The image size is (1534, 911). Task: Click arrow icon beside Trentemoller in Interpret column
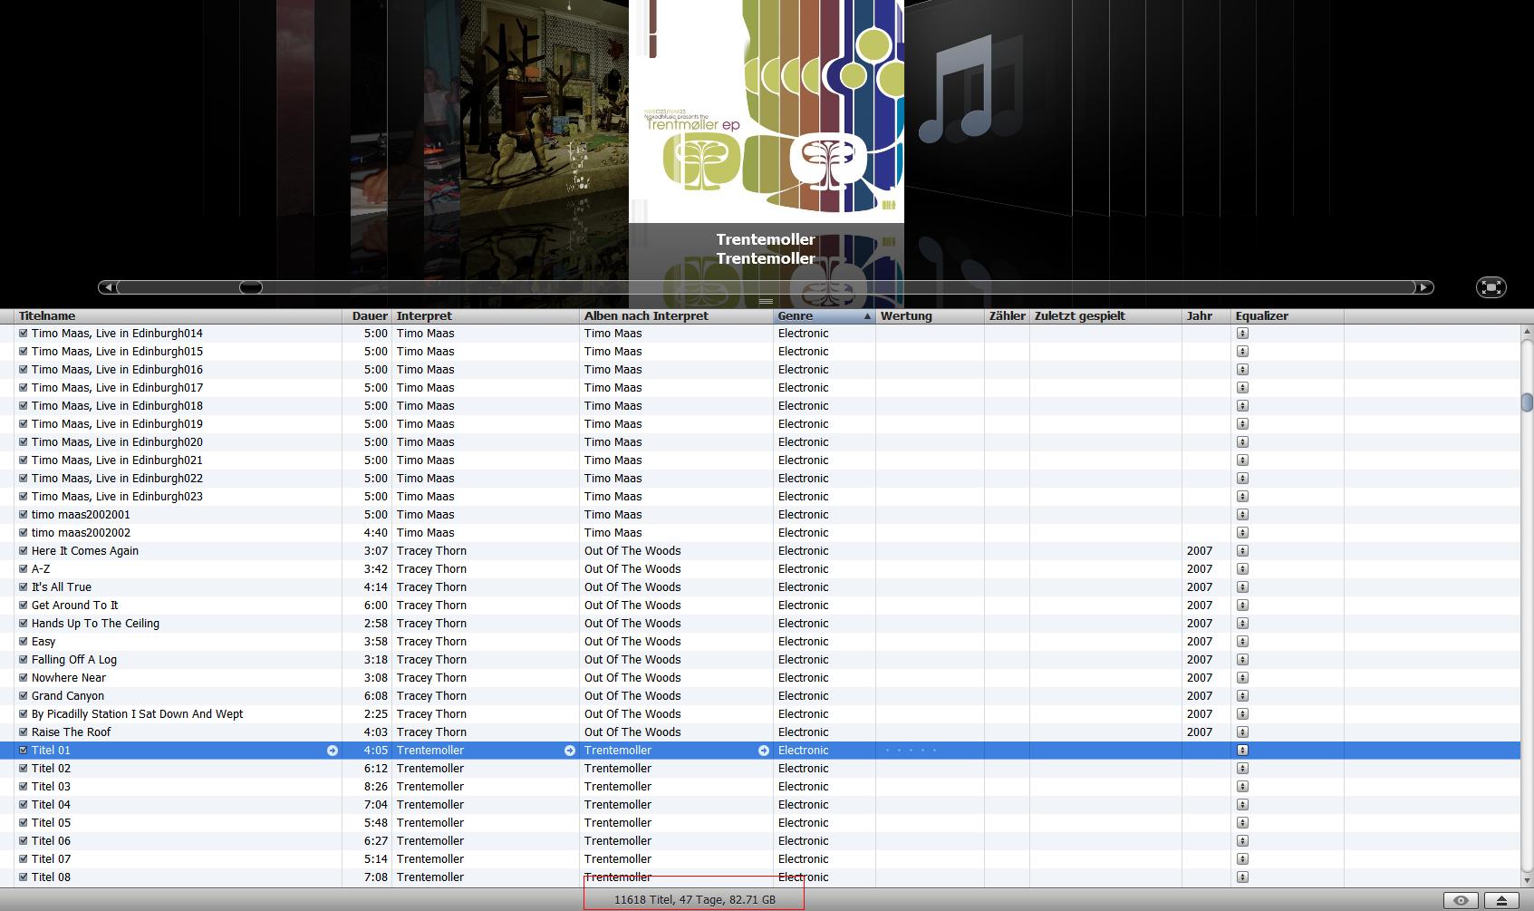tap(569, 751)
